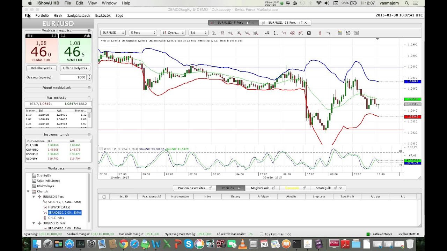Click the time-frame zoom magnifier icon after zoom out

tap(256, 33)
